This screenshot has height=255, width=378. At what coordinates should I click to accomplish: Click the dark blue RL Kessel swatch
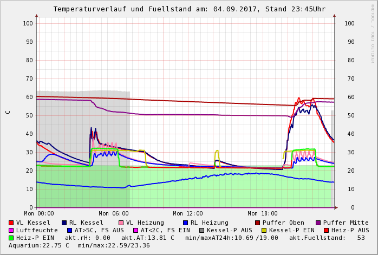(x=64, y=223)
